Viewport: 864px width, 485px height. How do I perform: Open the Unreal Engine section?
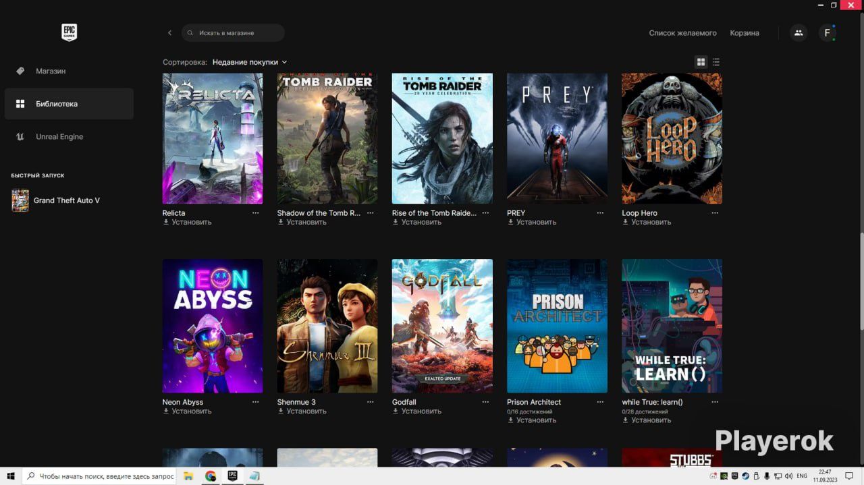(x=69, y=136)
